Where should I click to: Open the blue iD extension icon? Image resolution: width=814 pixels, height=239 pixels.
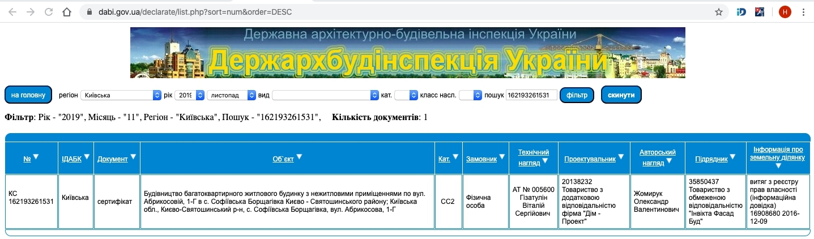pos(741,12)
